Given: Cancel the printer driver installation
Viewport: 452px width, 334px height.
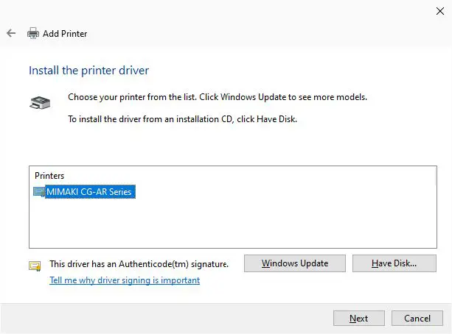Looking at the screenshot, I should tap(417, 318).
